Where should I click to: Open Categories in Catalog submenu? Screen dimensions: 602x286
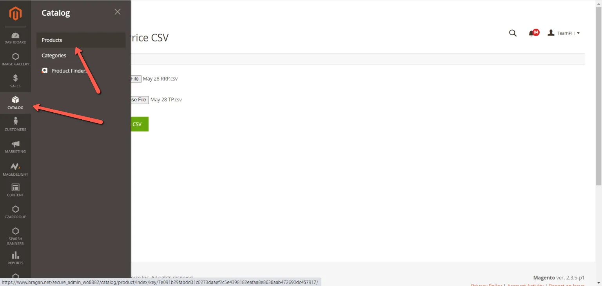81,56
